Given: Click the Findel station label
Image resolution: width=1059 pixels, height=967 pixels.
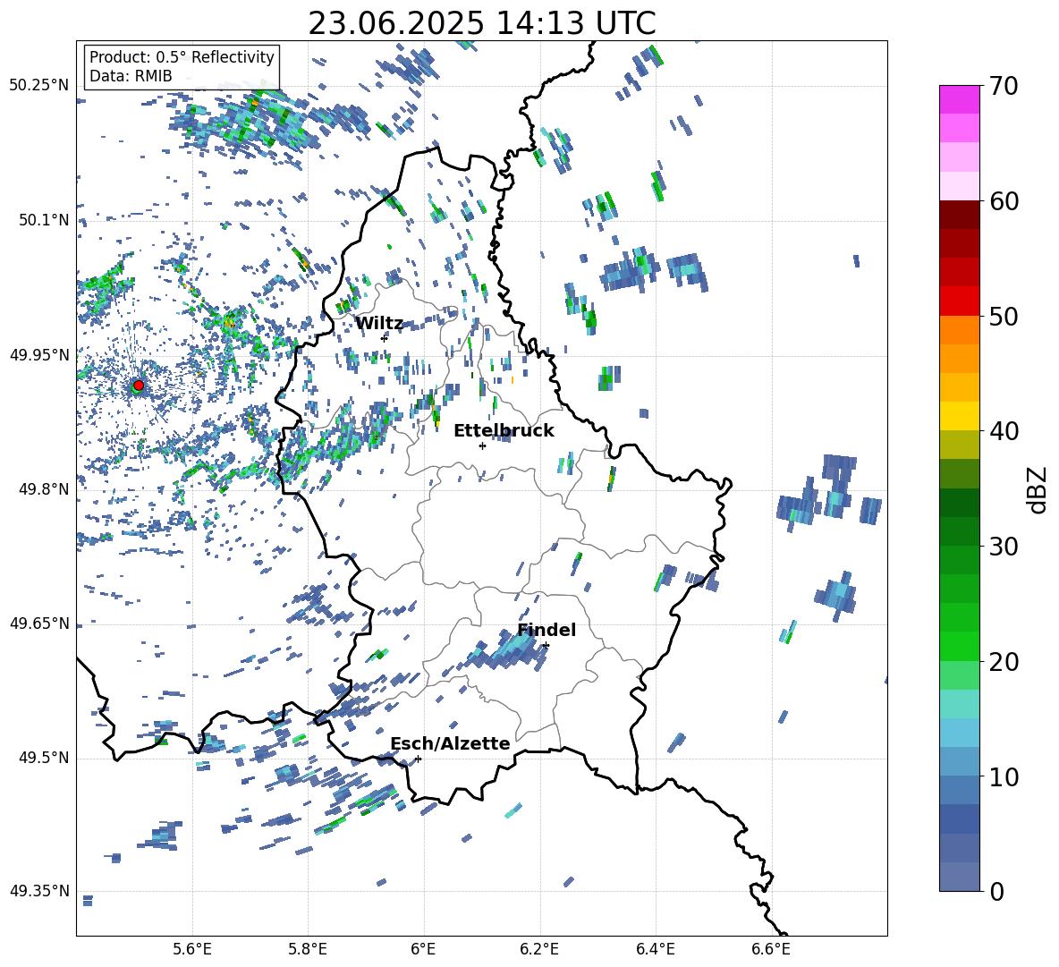Looking at the screenshot, I should click(x=546, y=630).
